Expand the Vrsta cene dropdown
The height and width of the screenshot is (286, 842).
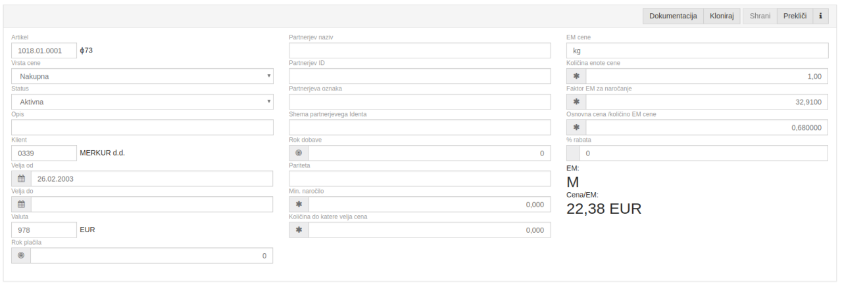[142, 76]
